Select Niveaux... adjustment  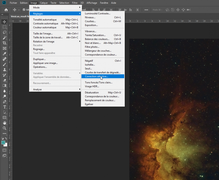(x=103, y=17)
